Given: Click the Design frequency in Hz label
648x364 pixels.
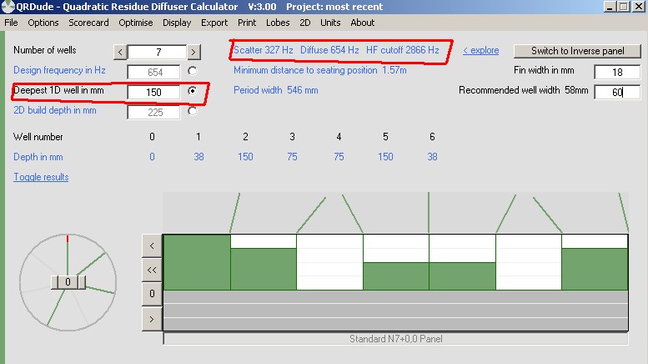Looking at the screenshot, I should tap(59, 70).
